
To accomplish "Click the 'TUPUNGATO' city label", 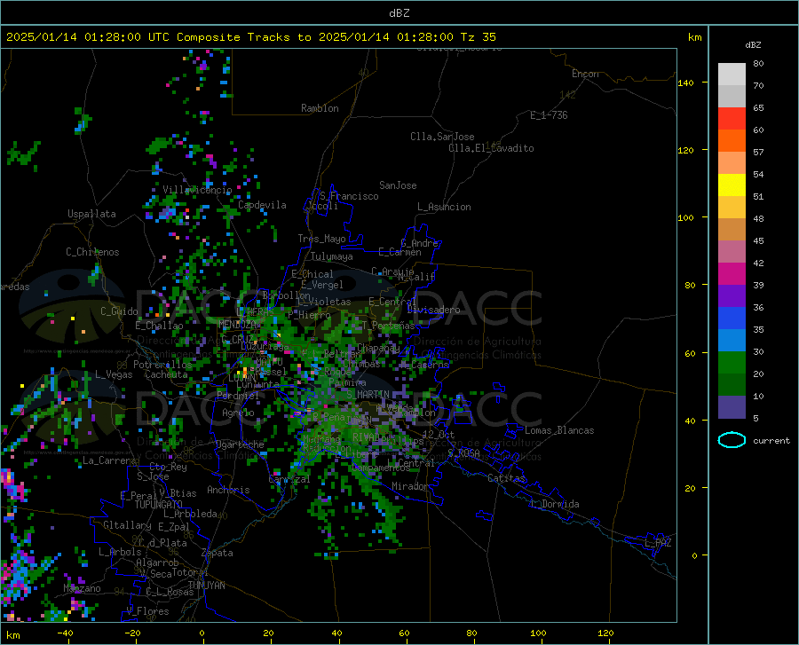I will (159, 505).
